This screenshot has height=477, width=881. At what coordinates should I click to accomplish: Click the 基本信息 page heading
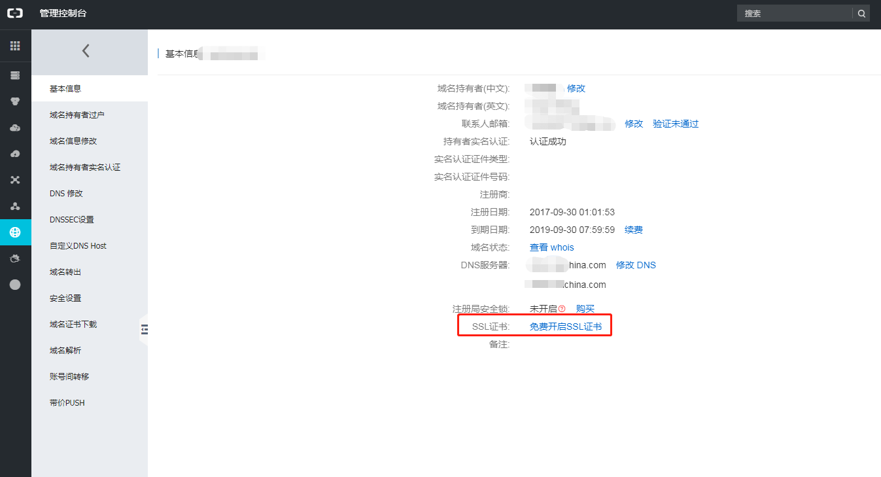pos(181,54)
